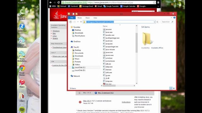
Task: Open the iTunes desktop shortcut
Action: pyautogui.click(x=22, y=83)
